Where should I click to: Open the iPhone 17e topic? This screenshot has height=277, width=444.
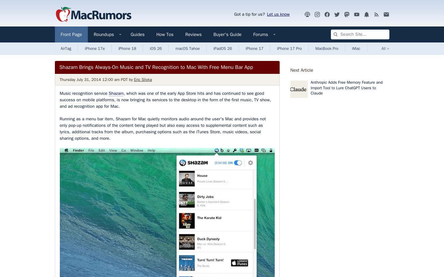click(x=95, y=49)
